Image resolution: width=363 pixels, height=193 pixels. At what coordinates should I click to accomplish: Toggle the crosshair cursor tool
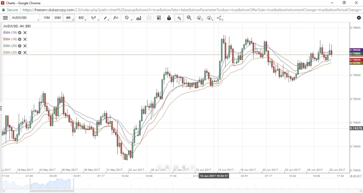coord(179,18)
